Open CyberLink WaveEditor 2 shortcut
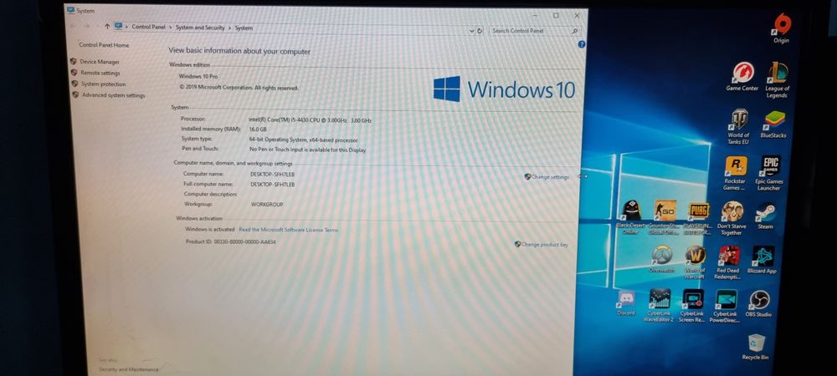Image resolution: width=837 pixels, height=376 pixels. (659, 306)
